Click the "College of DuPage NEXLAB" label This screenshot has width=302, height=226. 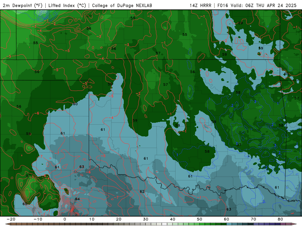122,6
